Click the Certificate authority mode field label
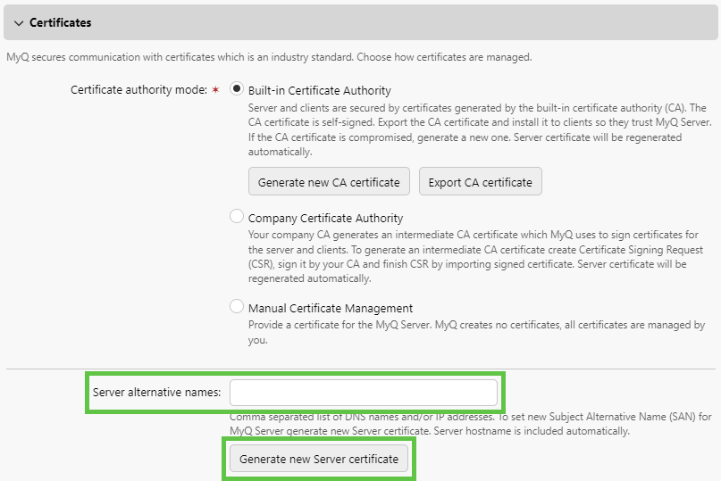This screenshot has height=481, width=721. [138, 90]
